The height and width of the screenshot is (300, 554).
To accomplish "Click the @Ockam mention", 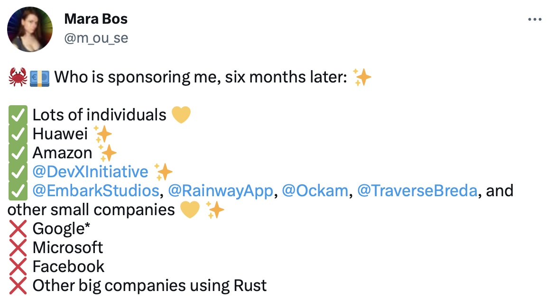I will (x=315, y=191).
